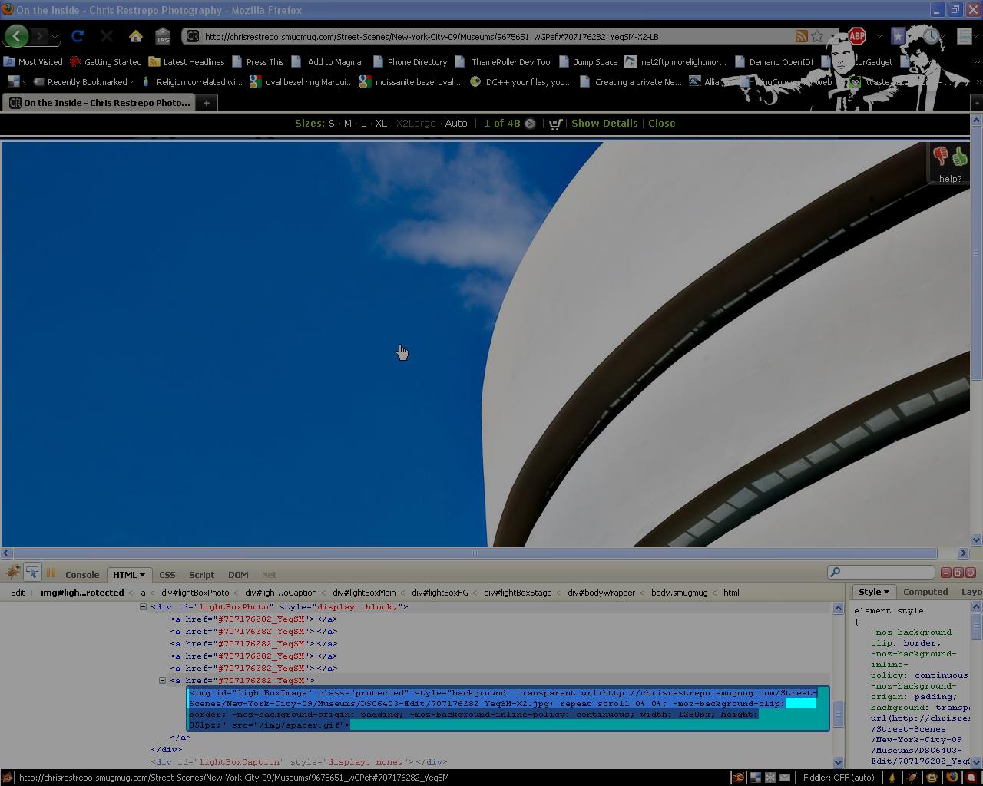Click the Firebug bug icon in the panel
Image resolution: width=983 pixels, height=786 pixels.
click(x=12, y=573)
